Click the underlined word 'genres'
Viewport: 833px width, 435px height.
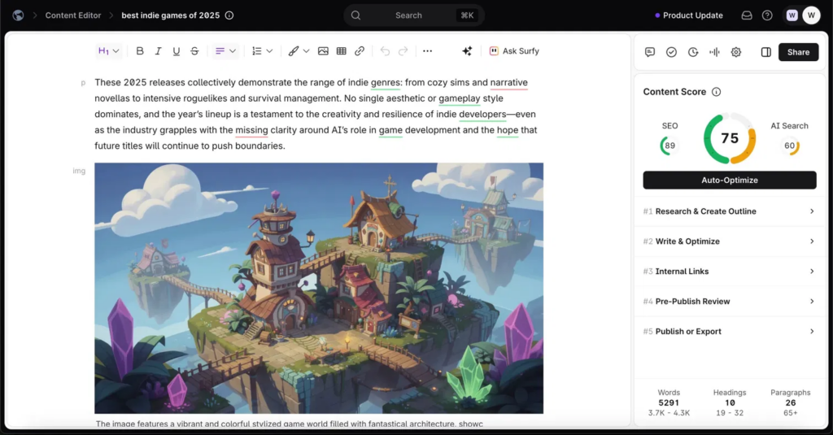[x=385, y=82]
